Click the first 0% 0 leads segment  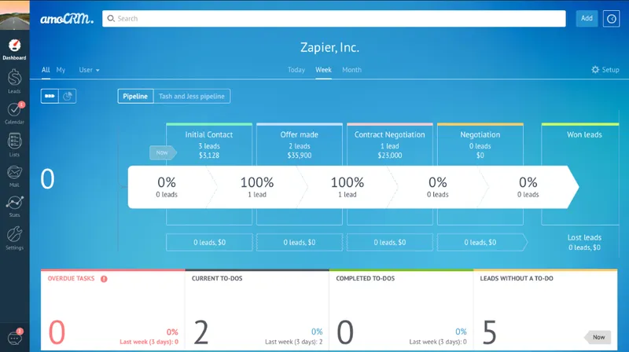(x=167, y=187)
